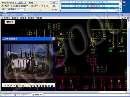Click the half-black contrast circle icon
The height and width of the screenshot is (97, 130).
tap(40, 86)
